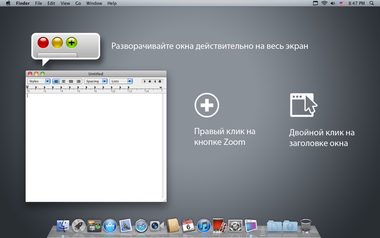
Task: Launch System Preferences from the dock
Action: coord(235,226)
